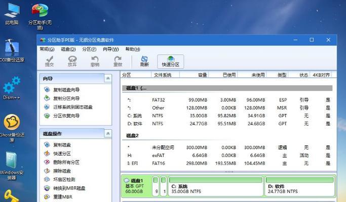Viewport: 346px width, 202px height.
Task: Sort by 容量 column header
Action: tap(194, 75)
